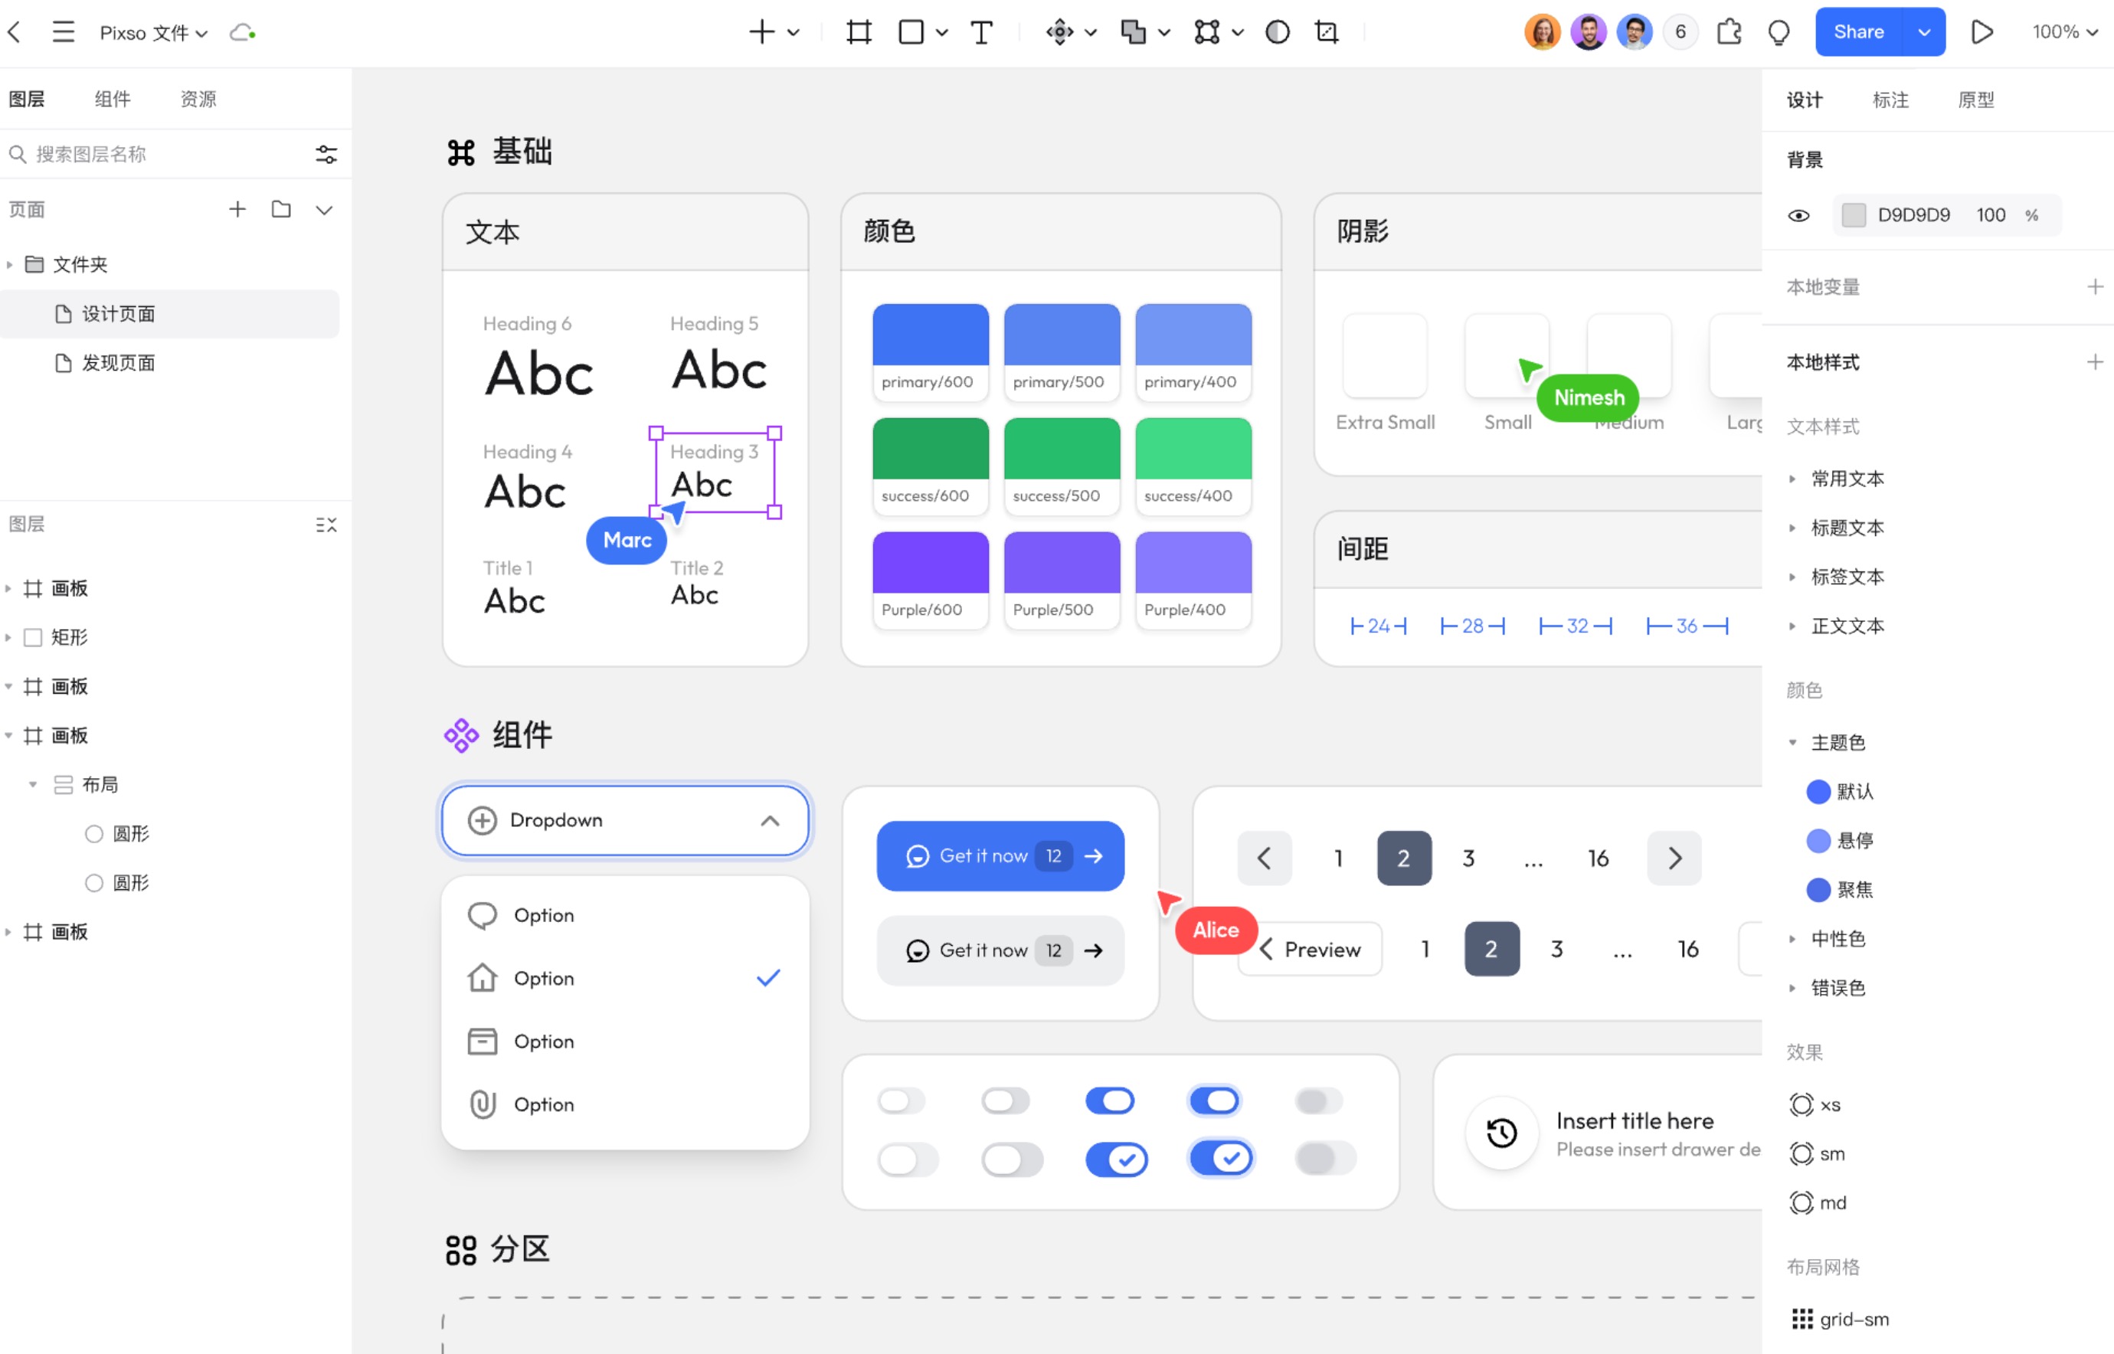Click next page arrow in pagination

[x=1674, y=858]
